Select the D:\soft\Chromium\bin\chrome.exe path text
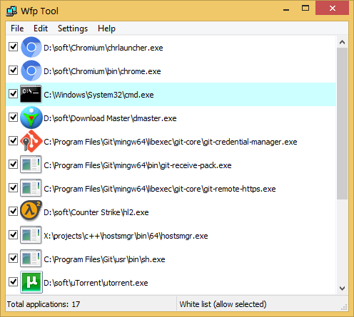 pos(102,71)
